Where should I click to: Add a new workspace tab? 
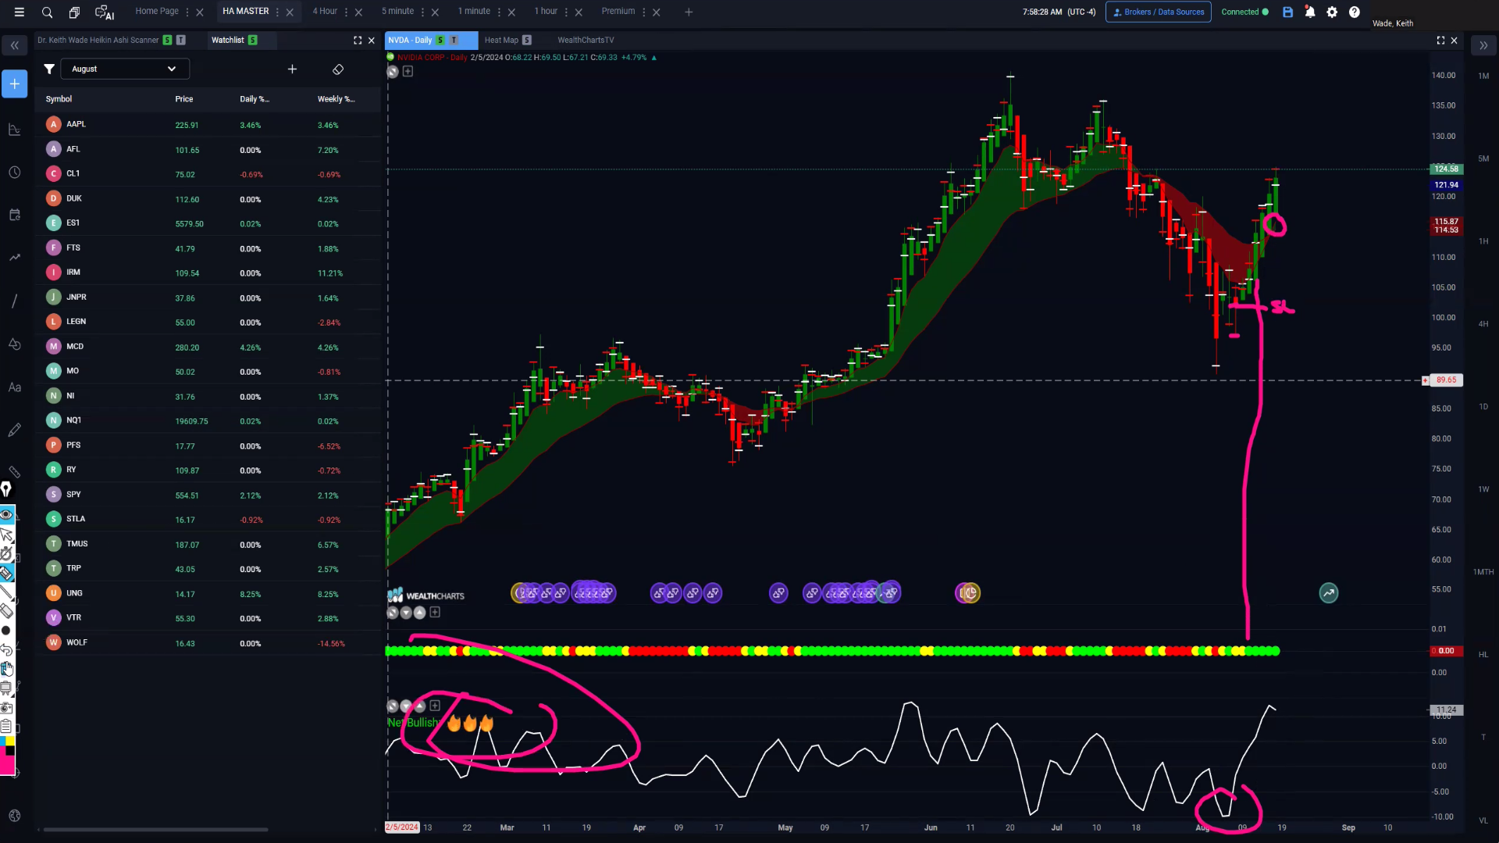[689, 12]
